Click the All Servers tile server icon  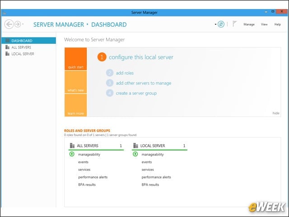72,146
